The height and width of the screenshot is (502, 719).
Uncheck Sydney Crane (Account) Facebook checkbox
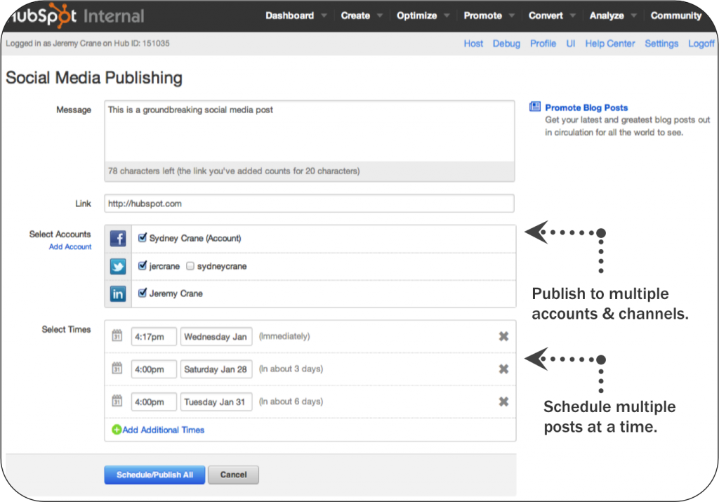(x=143, y=237)
